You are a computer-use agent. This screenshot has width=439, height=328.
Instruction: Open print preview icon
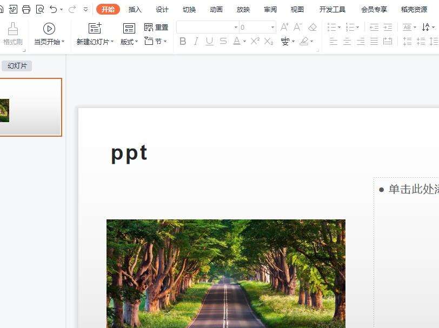tap(40, 10)
